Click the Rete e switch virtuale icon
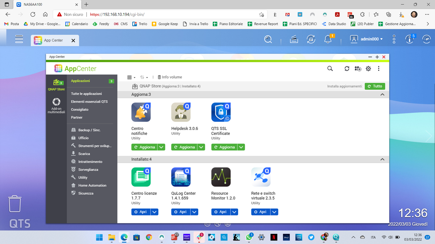The width and height of the screenshot is (435, 244). pyautogui.click(x=261, y=177)
